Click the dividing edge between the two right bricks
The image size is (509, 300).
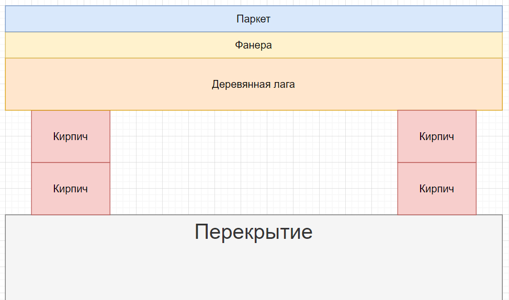[437, 163]
